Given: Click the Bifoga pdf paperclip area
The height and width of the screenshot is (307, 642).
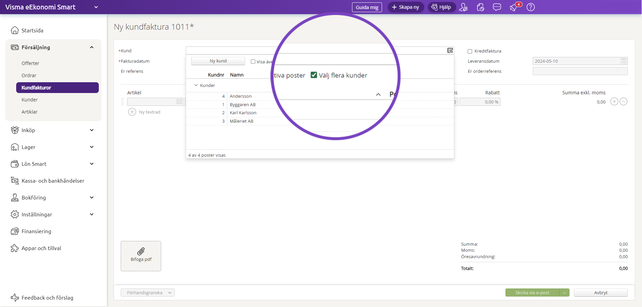Looking at the screenshot, I should point(141,256).
